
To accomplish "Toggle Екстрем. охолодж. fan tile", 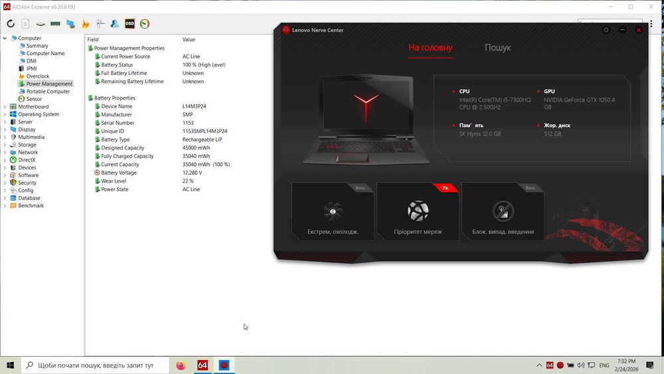I will [333, 211].
